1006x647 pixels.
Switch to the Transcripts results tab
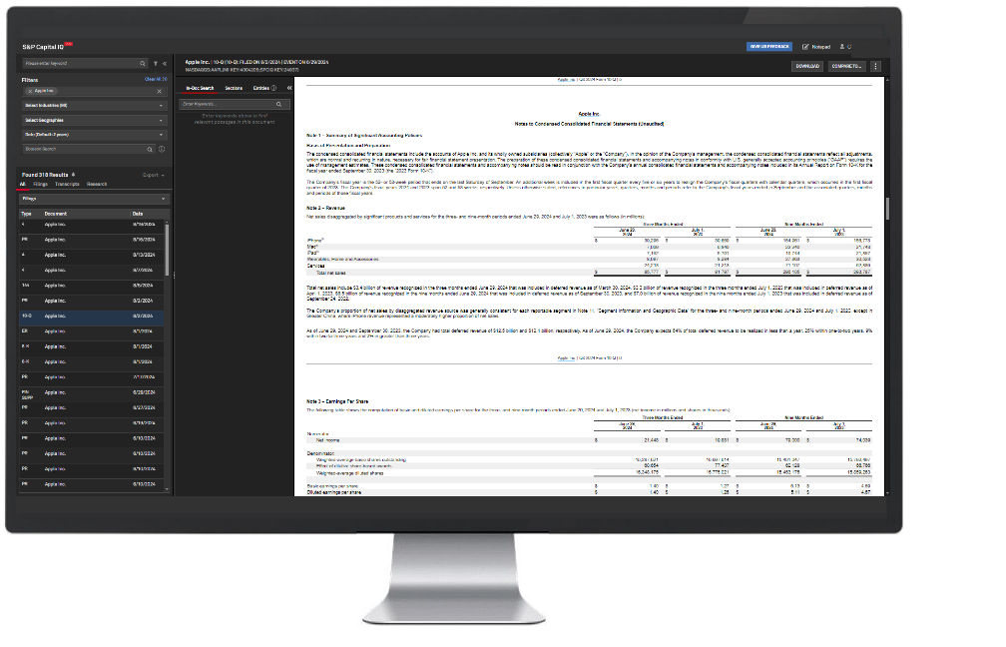[67, 184]
